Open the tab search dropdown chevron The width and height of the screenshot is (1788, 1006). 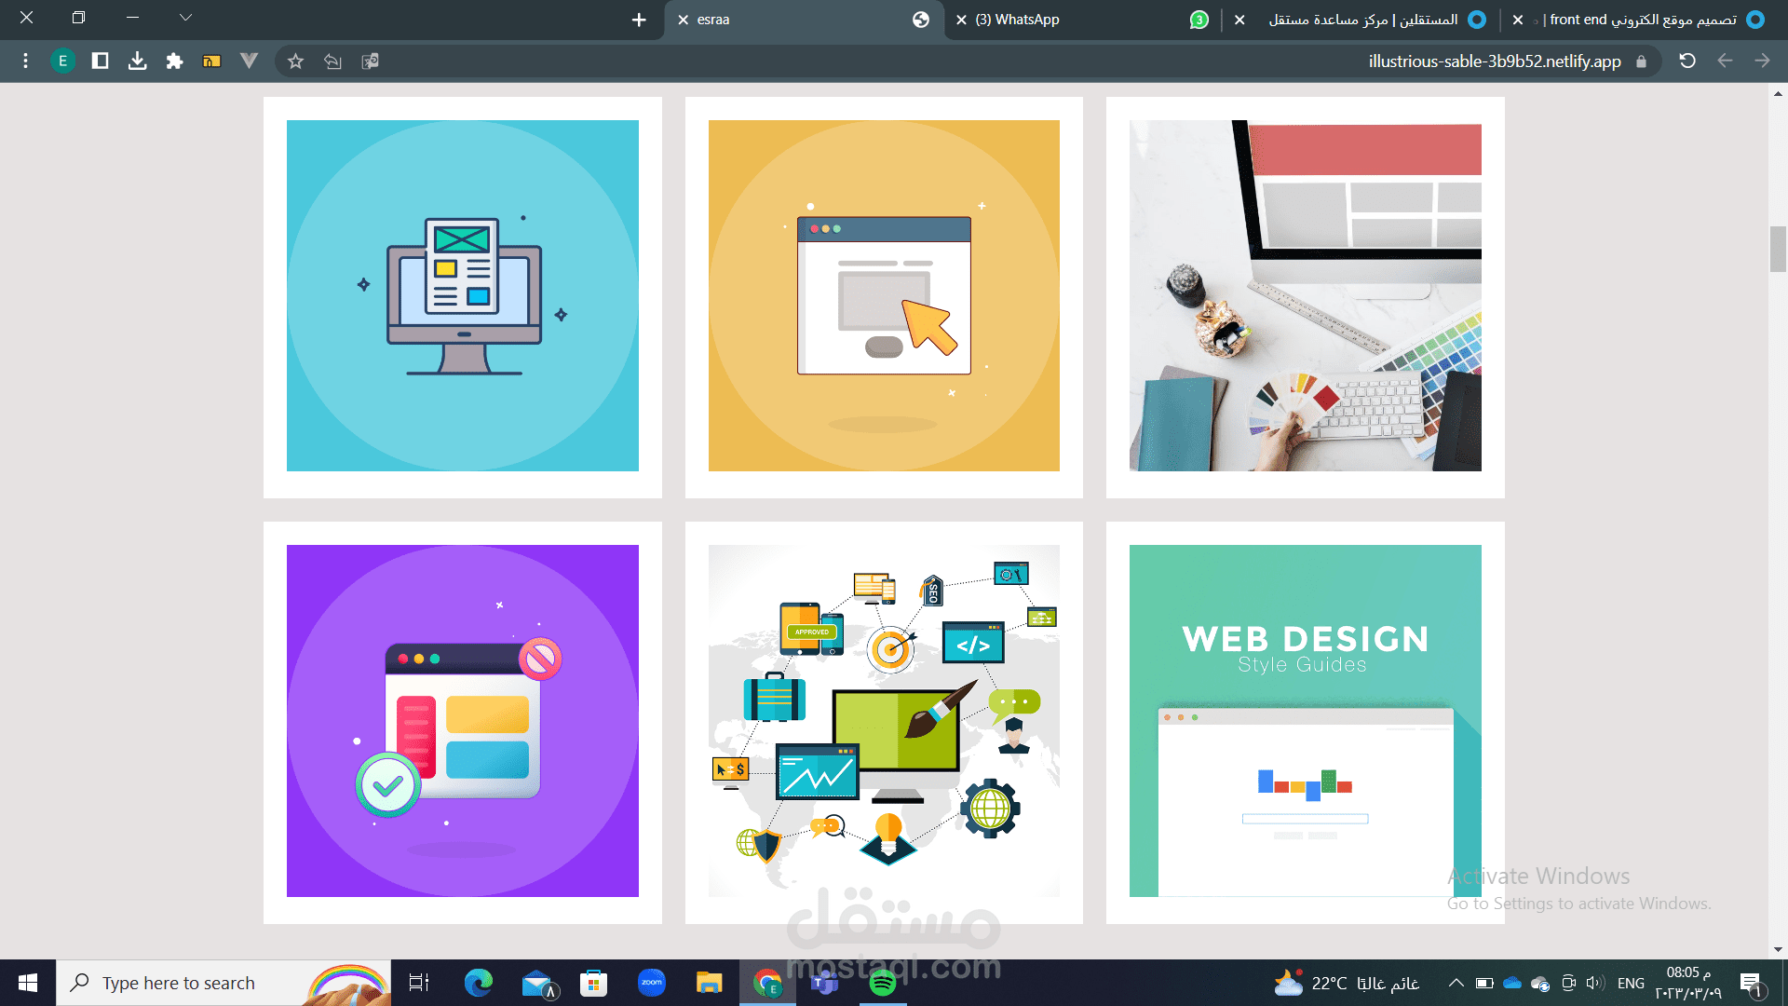185,18
